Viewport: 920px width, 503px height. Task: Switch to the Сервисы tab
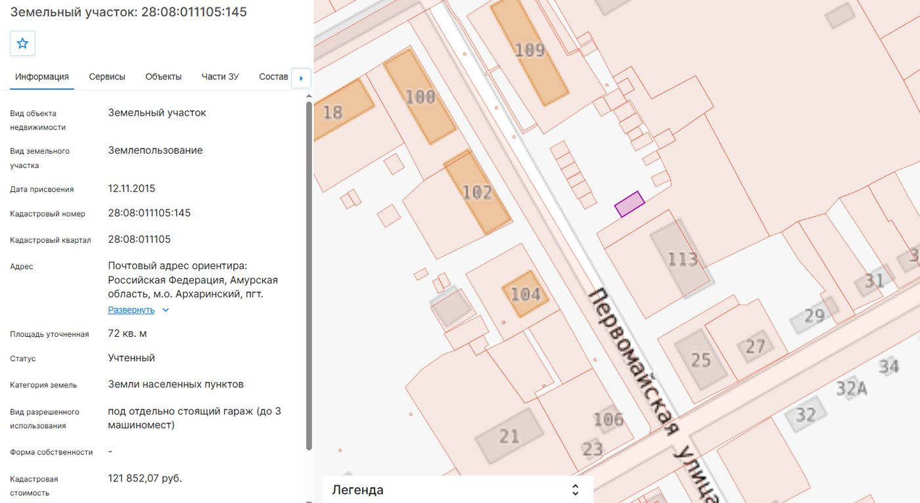tap(107, 77)
